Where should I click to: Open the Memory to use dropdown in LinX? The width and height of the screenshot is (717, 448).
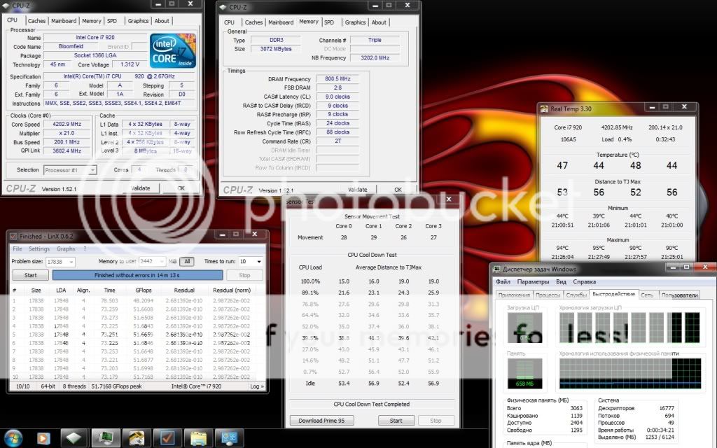tap(162, 262)
